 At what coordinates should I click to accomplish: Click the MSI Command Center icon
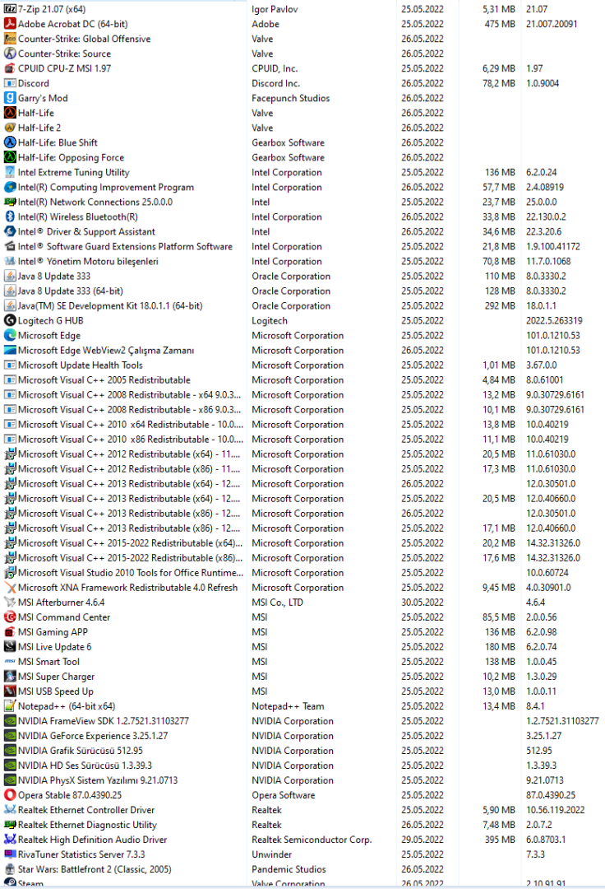(x=10, y=617)
